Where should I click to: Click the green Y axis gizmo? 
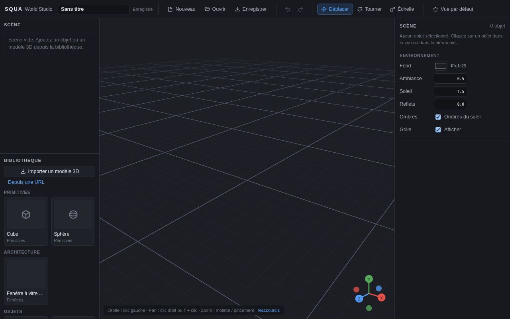369,279
